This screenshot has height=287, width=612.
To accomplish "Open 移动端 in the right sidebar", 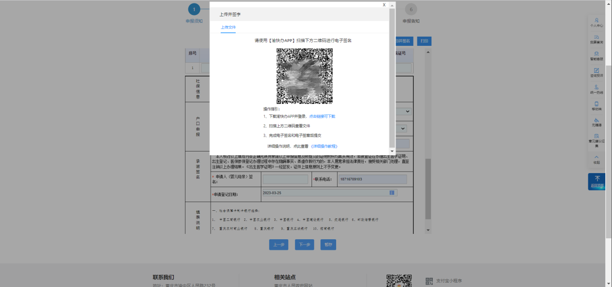I will click(597, 106).
